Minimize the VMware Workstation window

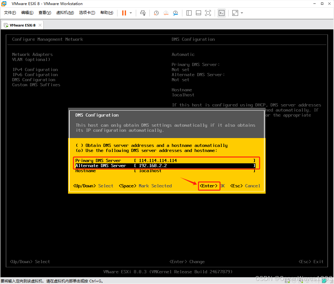click(315, 3)
